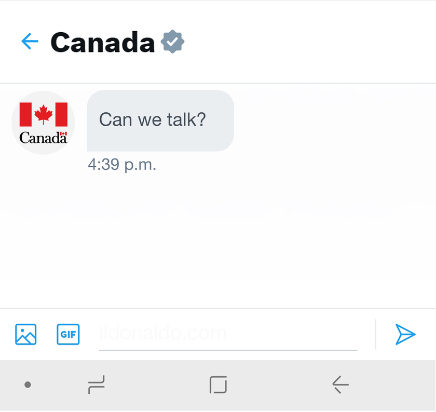Image resolution: width=436 pixels, height=412 pixels.
Task: Attach a photo with the image icon
Action: 26,334
